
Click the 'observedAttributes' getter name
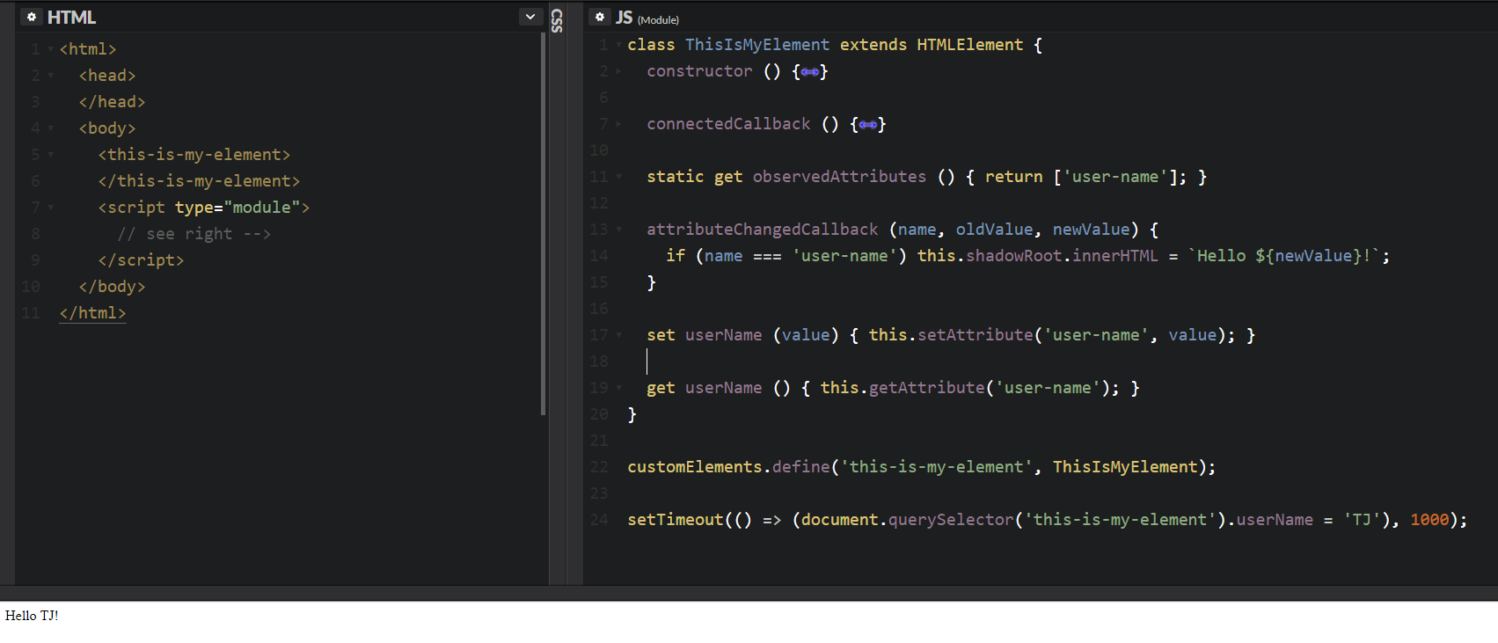pyautogui.click(x=839, y=177)
